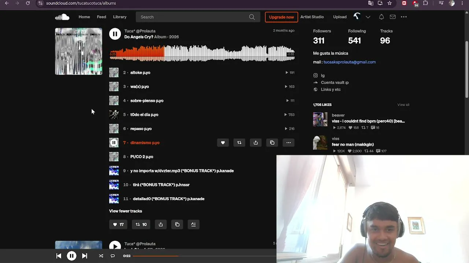Copy the album link below the tracklist
The image size is (469, 263).
click(x=177, y=225)
